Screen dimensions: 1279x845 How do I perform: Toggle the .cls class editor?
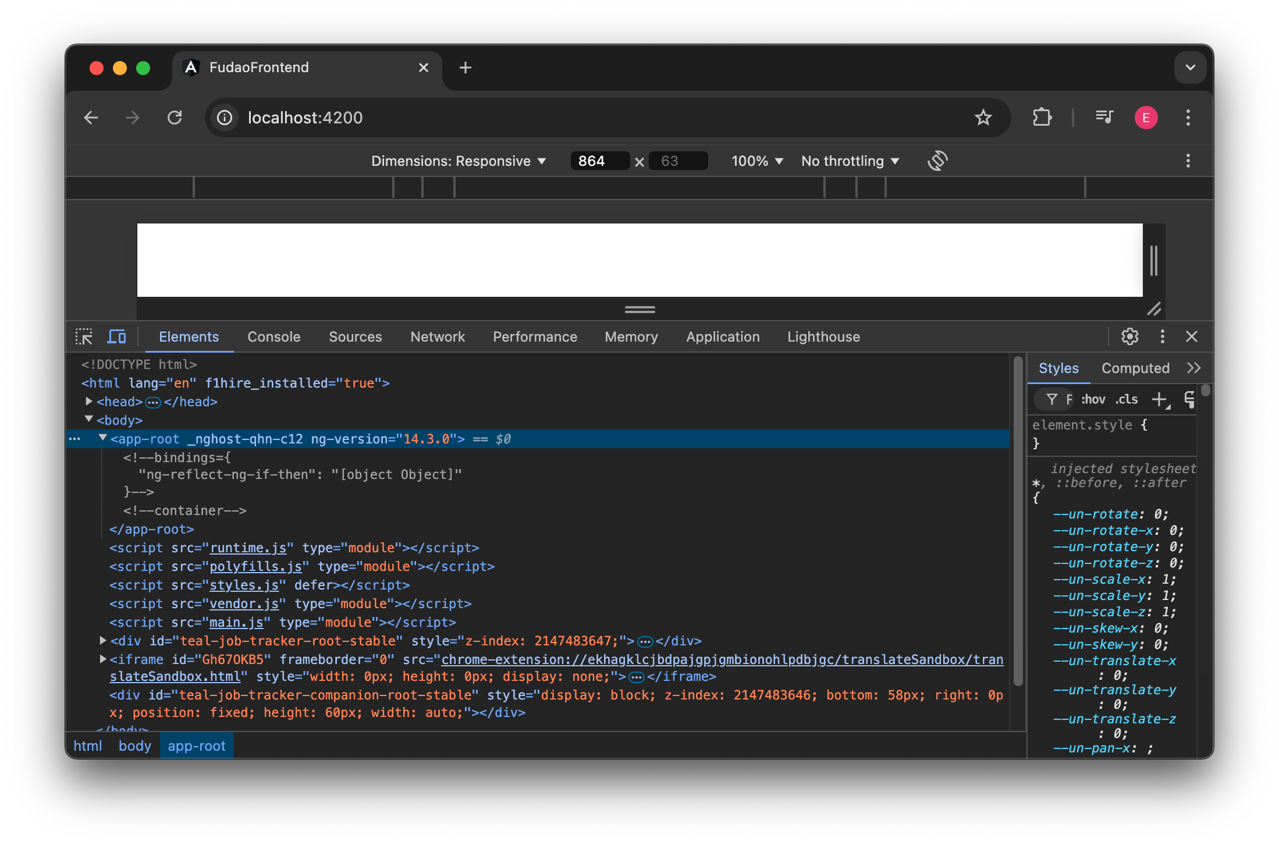click(1126, 399)
